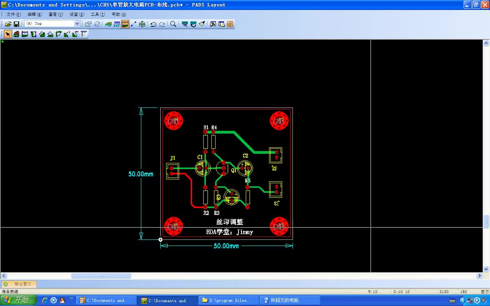Screen dimensions: 490x306
Task: Click the horizontal scrollbar right arrow
Action: tap(480, 276)
